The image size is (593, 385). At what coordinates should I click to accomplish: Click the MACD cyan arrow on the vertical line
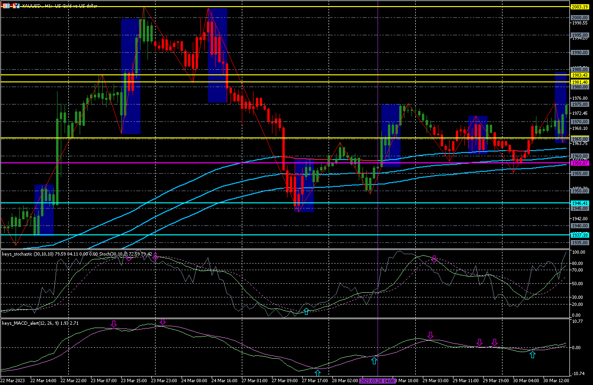click(x=374, y=361)
